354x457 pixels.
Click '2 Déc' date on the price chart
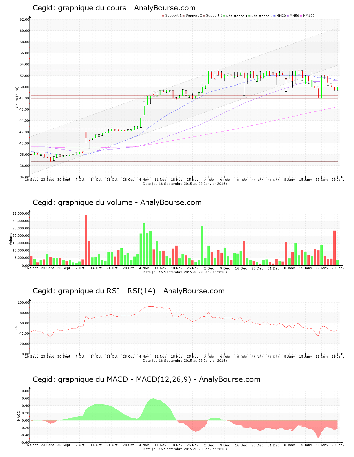pos(209,180)
